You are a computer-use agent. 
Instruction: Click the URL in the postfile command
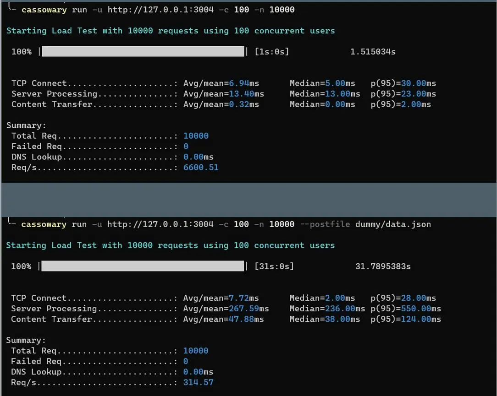pyautogui.click(x=160, y=224)
